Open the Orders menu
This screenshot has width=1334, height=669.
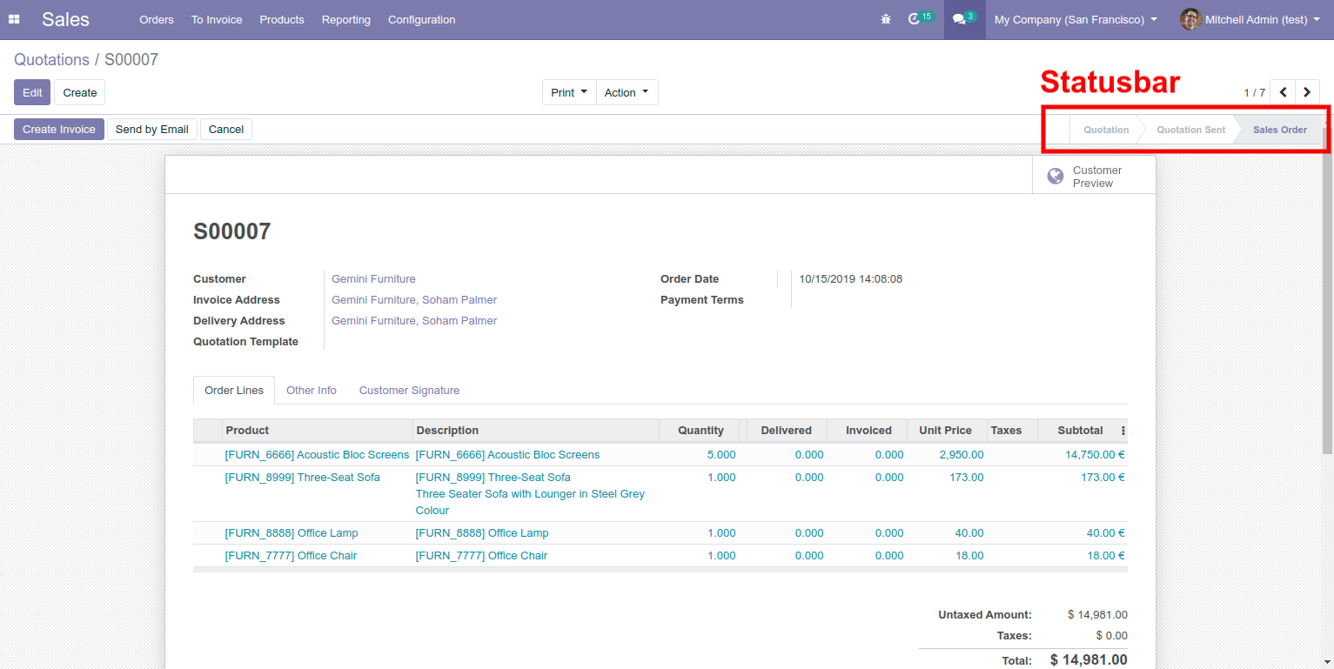pyautogui.click(x=157, y=19)
